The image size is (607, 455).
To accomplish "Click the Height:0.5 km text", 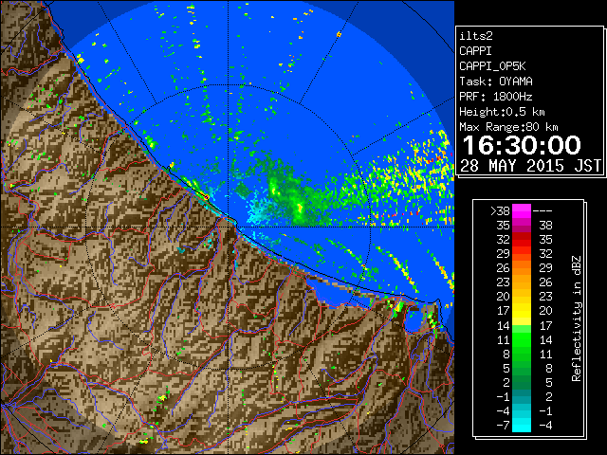I will point(502,112).
